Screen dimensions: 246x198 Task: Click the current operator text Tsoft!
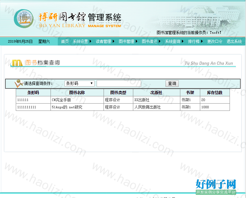pos(215,33)
